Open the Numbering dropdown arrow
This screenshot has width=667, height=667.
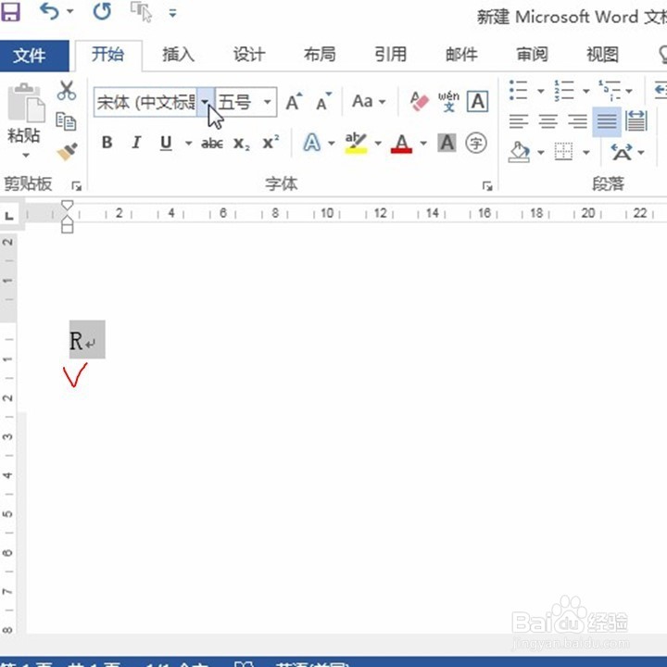coord(586,91)
